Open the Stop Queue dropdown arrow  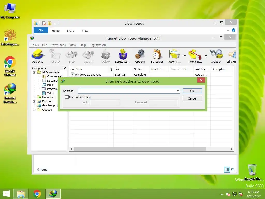pyautogui.click(x=206, y=56)
